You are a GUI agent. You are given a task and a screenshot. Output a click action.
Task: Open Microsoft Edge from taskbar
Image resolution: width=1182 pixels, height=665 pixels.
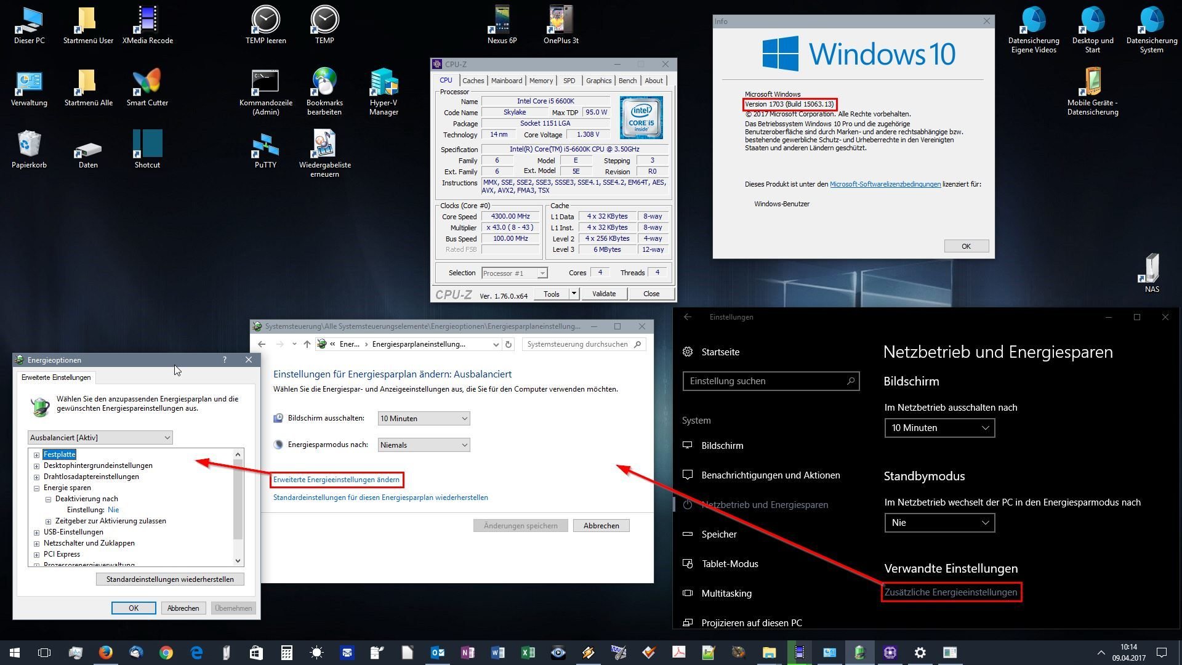click(x=196, y=653)
